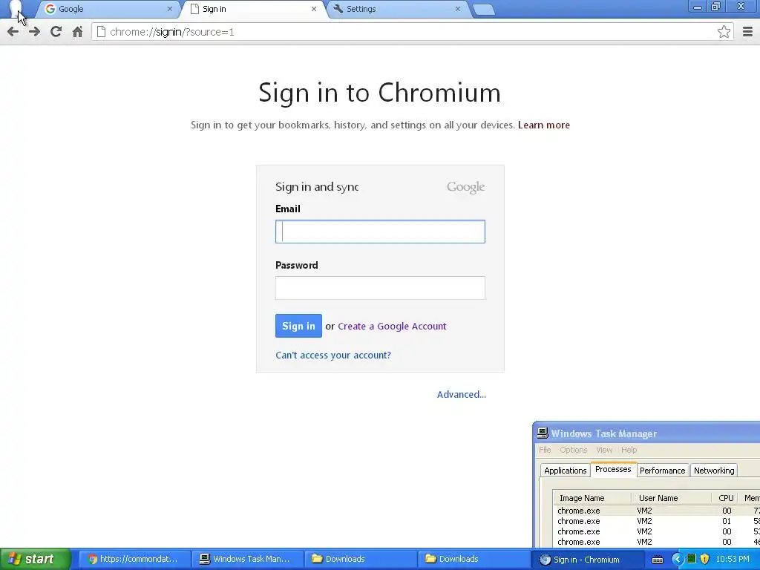Click the forward navigation arrow

tap(34, 32)
